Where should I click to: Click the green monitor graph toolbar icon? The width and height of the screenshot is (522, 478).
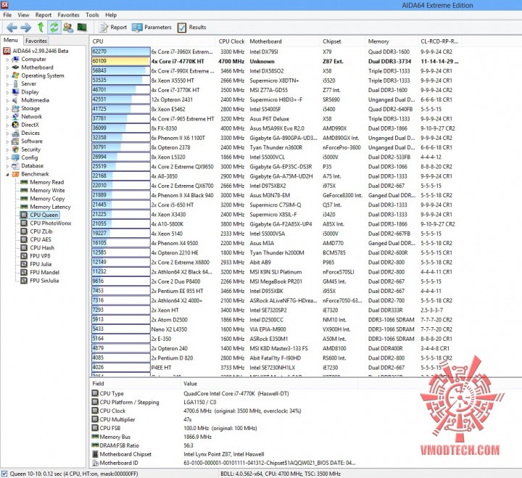click(x=82, y=27)
